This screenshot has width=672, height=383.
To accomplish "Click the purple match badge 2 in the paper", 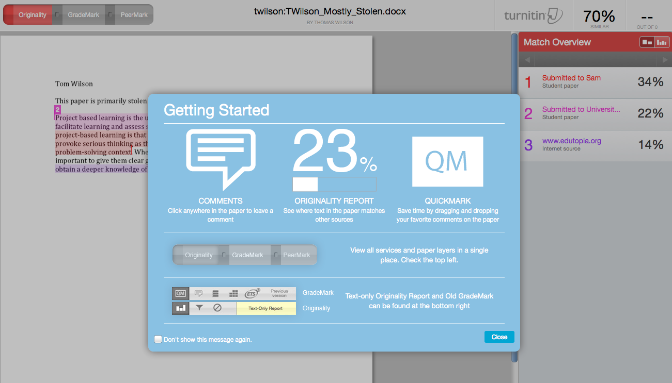I will 58,109.
